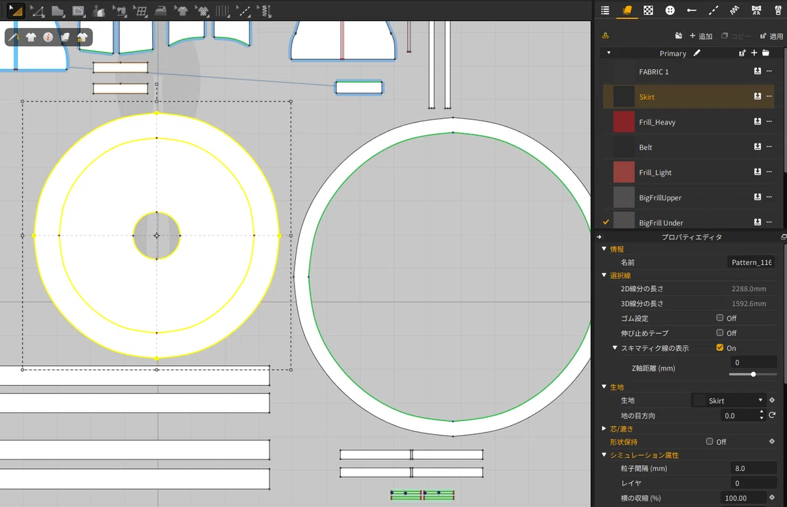Uncheck スキマティク線の表示 checkbox
Screen dimensions: 787x507
tap(719, 348)
